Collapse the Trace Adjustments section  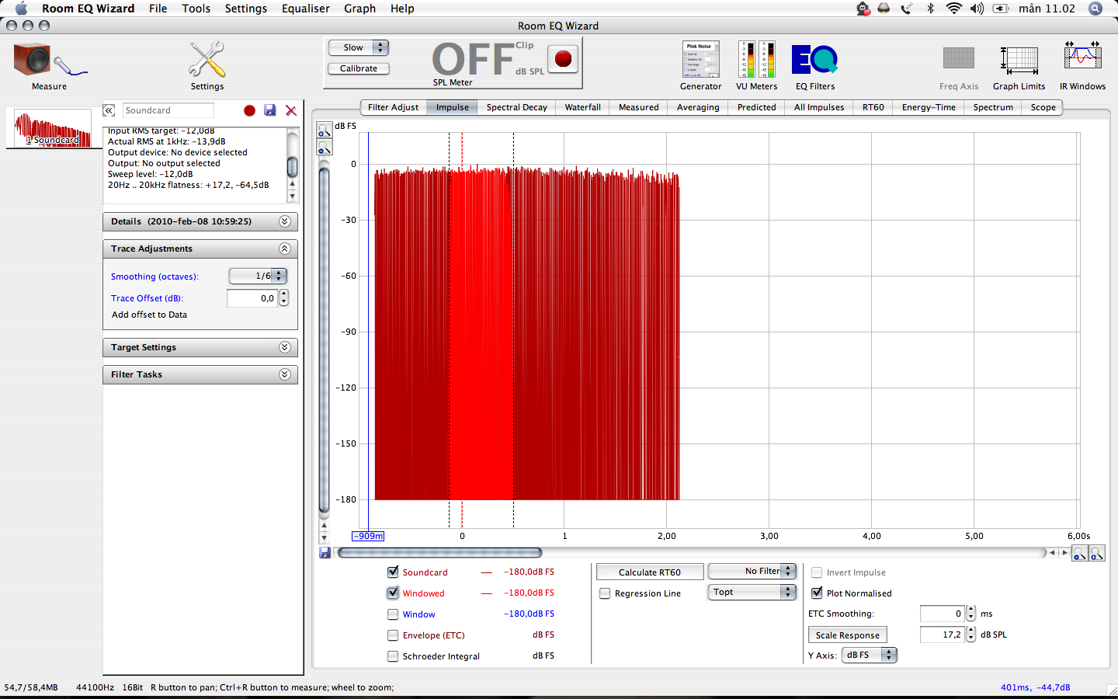pyautogui.click(x=285, y=249)
